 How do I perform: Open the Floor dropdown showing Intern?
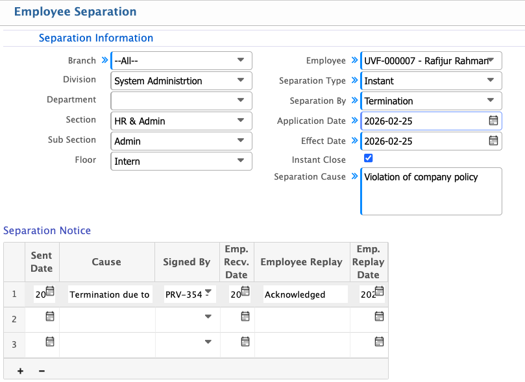coord(240,161)
